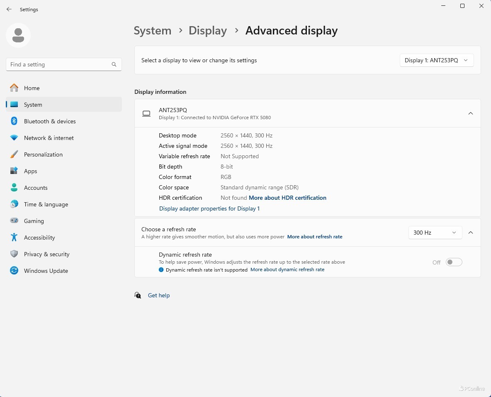Viewport: 491px width, 397px height.
Task: Click the Privacy & security shield icon
Action: point(14,254)
